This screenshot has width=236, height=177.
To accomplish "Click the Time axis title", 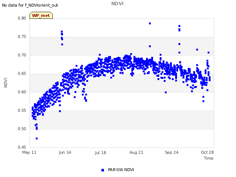I will pyautogui.click(x=209, y=158).
